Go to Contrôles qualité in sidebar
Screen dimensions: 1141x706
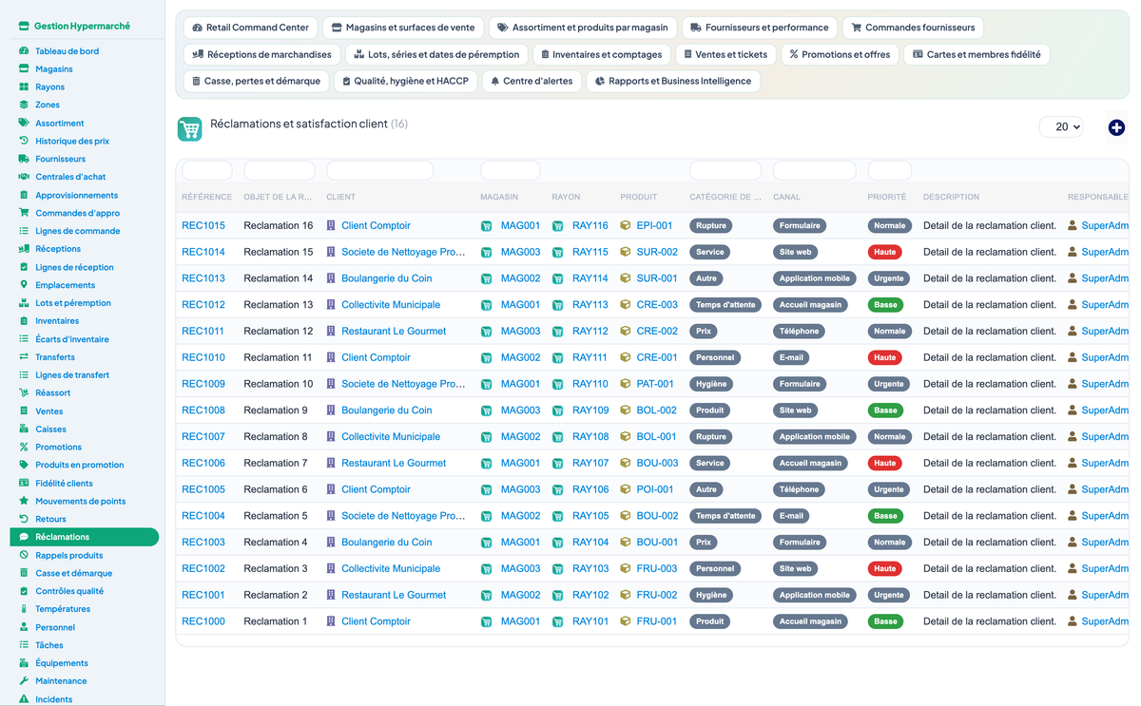69,591
